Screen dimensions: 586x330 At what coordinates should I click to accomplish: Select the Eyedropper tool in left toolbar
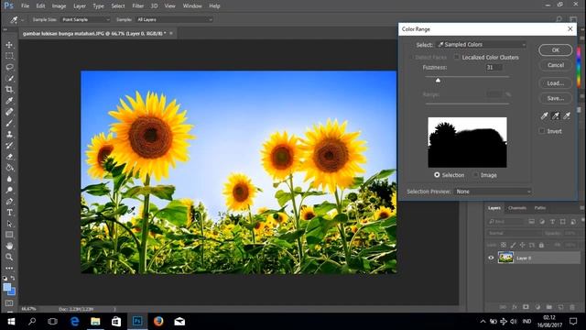pos(9,101)
